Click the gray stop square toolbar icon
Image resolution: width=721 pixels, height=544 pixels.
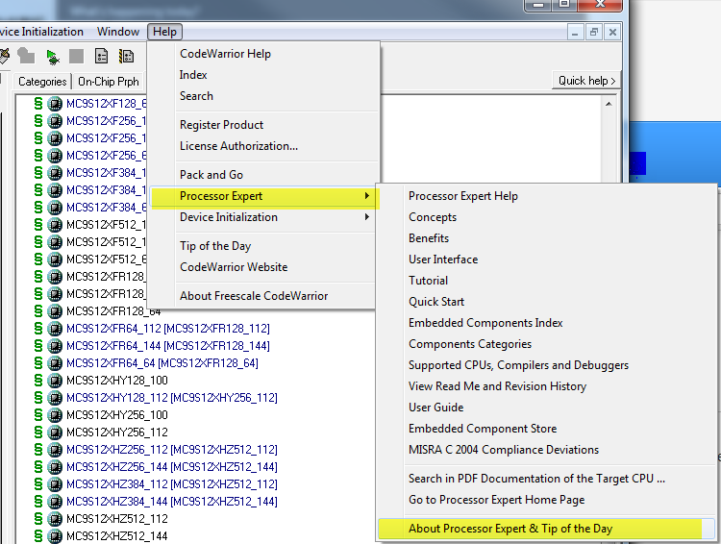(76, 56)
